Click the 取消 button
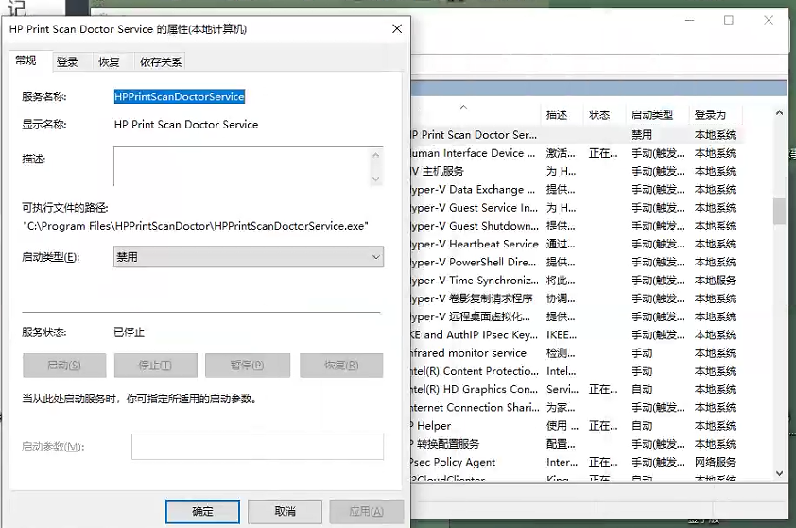 285,511
